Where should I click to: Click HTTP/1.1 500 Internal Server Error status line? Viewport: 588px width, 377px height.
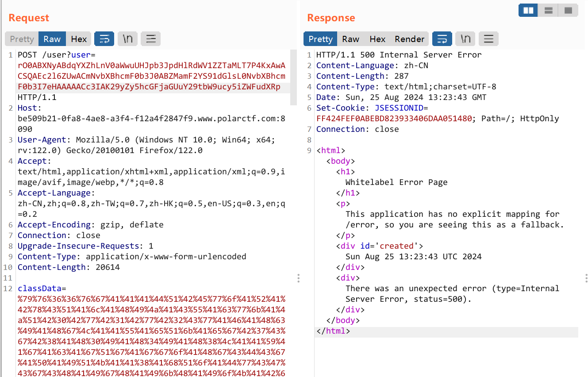(399, 55)
